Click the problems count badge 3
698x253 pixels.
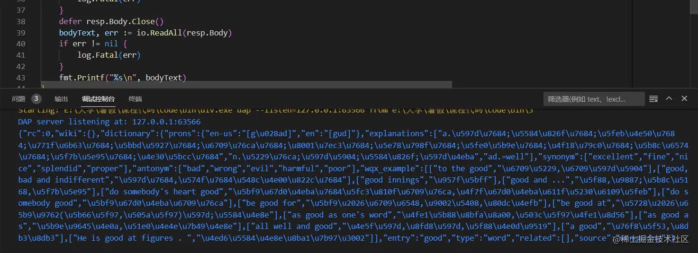pos(36,99)
